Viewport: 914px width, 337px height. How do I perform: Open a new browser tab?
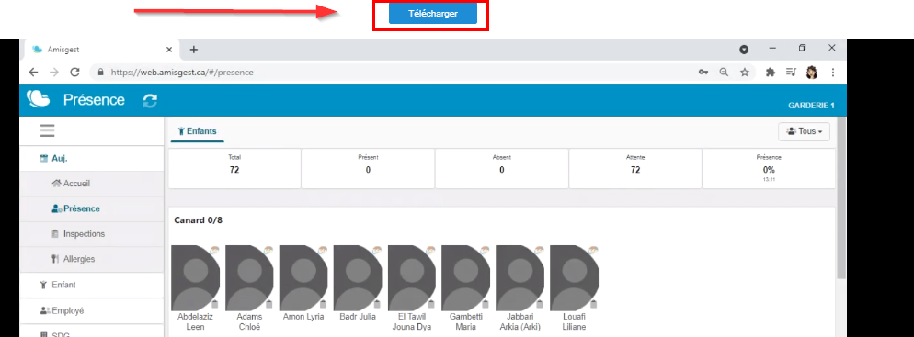click(193, 50)
